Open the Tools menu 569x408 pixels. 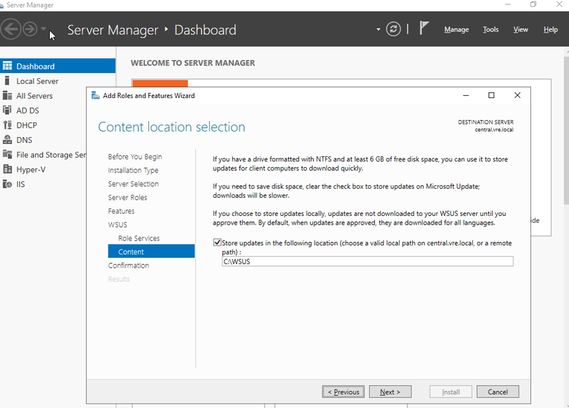pos(491,30)
